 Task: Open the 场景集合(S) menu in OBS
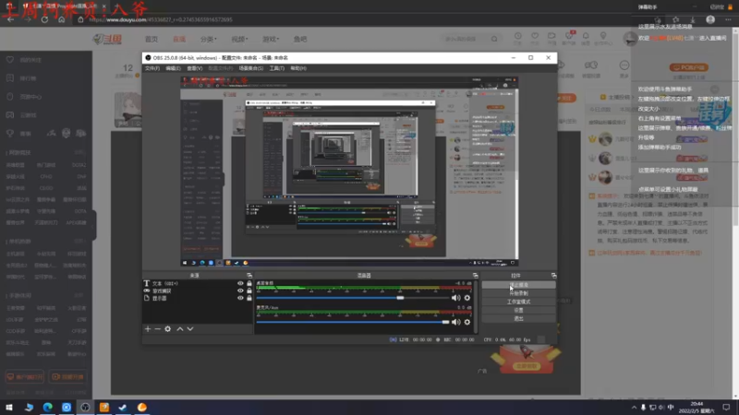click(x=250, y=68)
